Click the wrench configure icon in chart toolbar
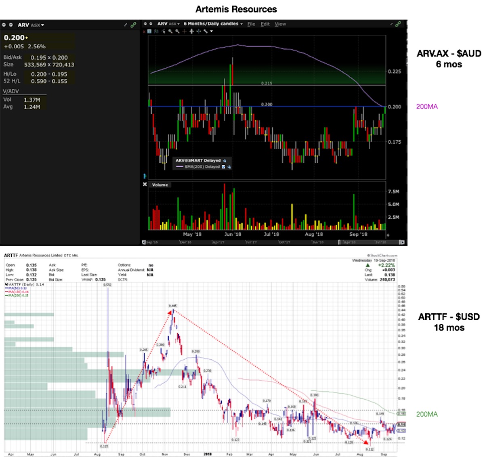The height and width of the screenshot is (457, 485). [206, 31]
